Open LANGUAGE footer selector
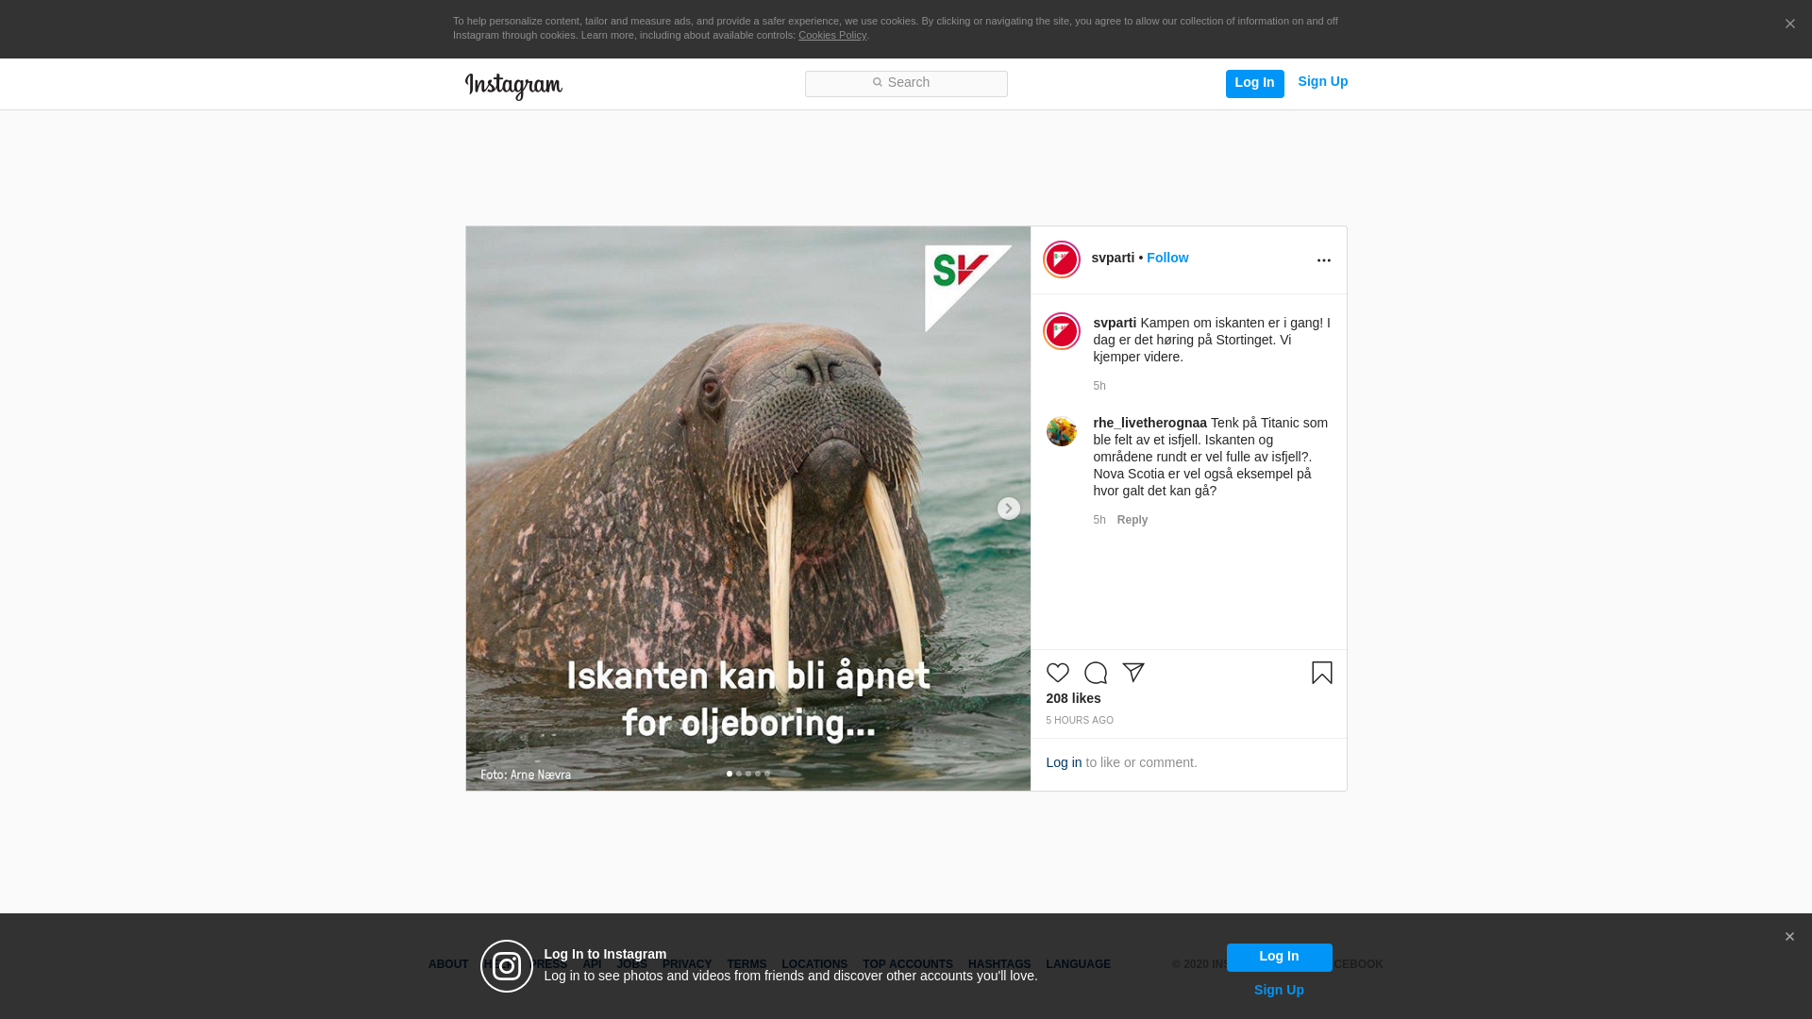1812x1019 pixels. click(1079, 964)
